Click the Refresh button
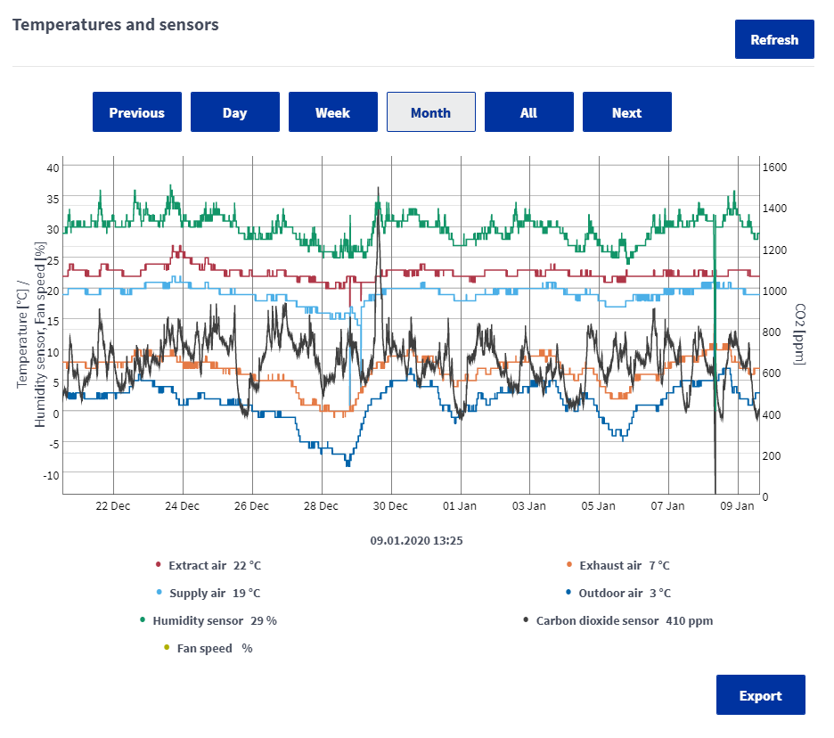 click(x=773, y=39)
